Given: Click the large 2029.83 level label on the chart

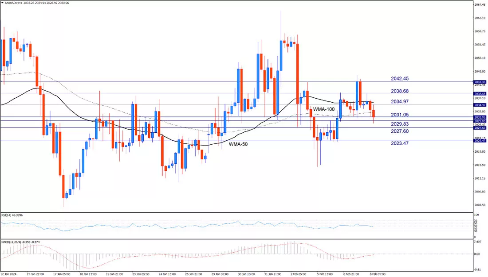Looking at the screenshot, I should click(x=400, y=124).
